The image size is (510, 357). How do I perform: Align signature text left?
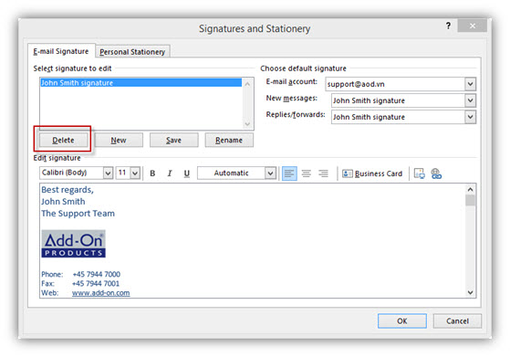289,173
